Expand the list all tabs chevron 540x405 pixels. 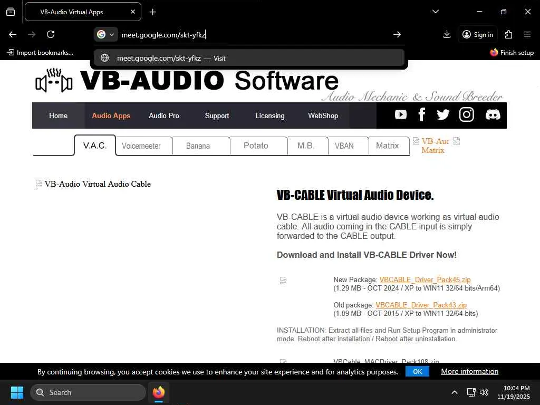click(x=435, y=12)
